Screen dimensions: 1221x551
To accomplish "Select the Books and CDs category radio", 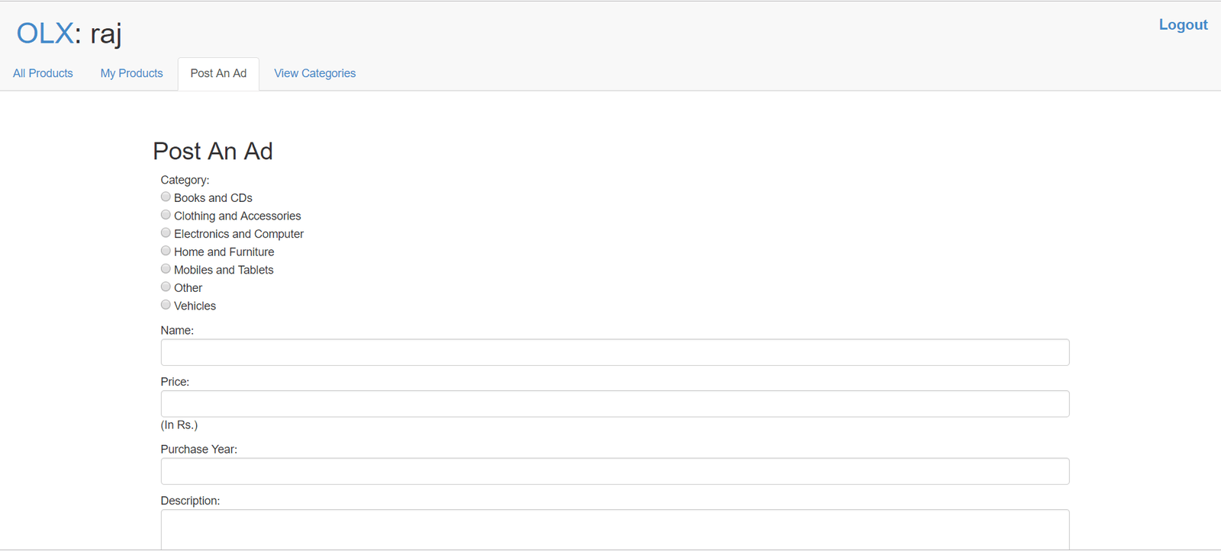I will click(x=166, y=197).
